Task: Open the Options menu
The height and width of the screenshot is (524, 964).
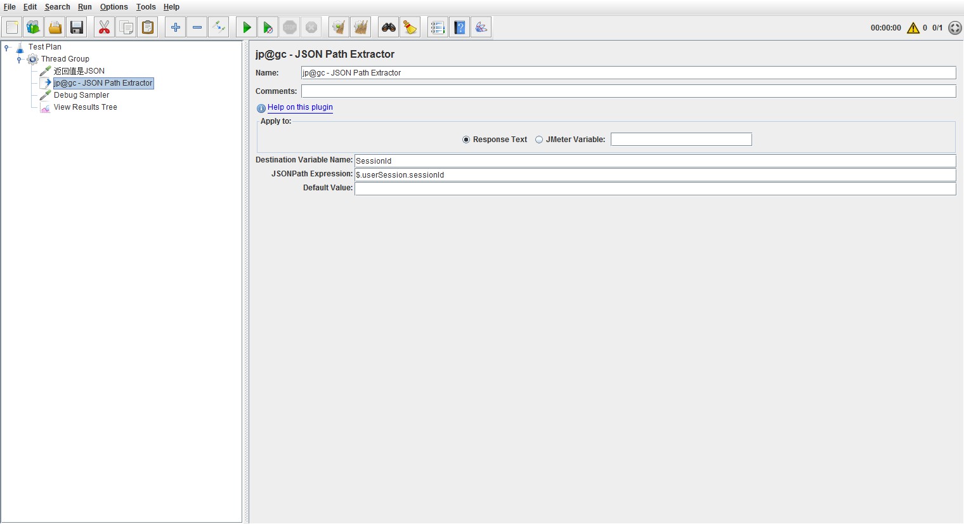Action: pyautogui.click(x=114, y=7)
